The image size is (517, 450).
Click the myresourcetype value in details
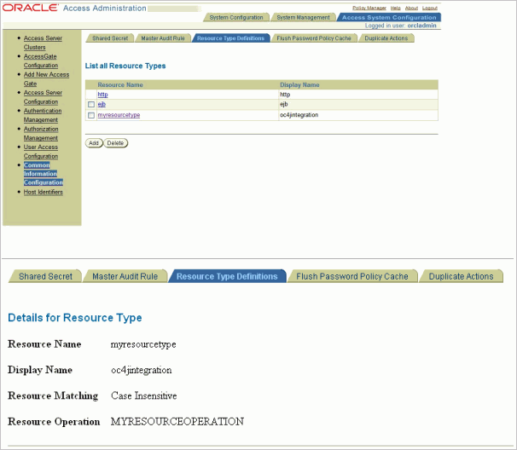(x=143, y=344)
